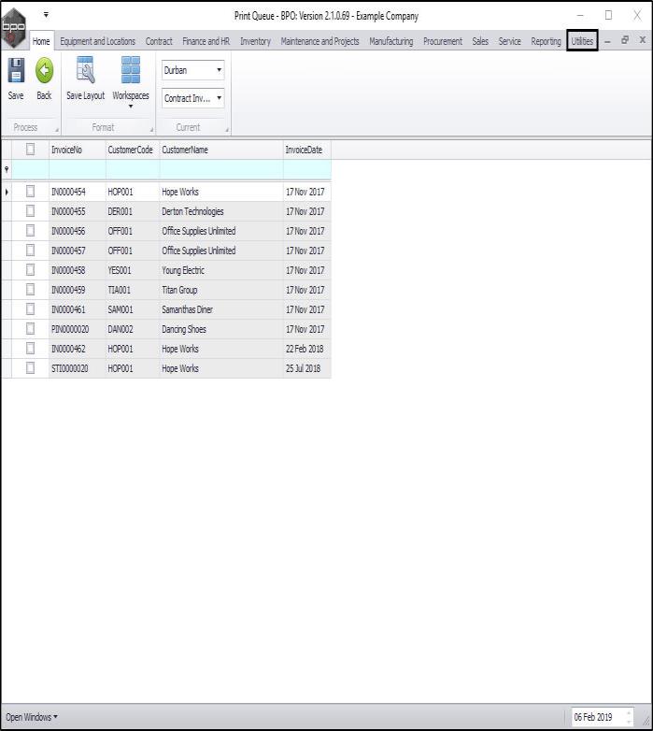Open the Contract tab
The image size is (653, 731).
(159, 41)
